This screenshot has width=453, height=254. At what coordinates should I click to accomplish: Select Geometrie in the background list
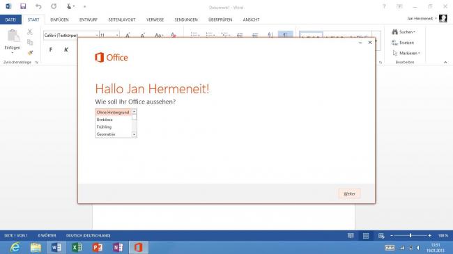[x=113, y=134]
